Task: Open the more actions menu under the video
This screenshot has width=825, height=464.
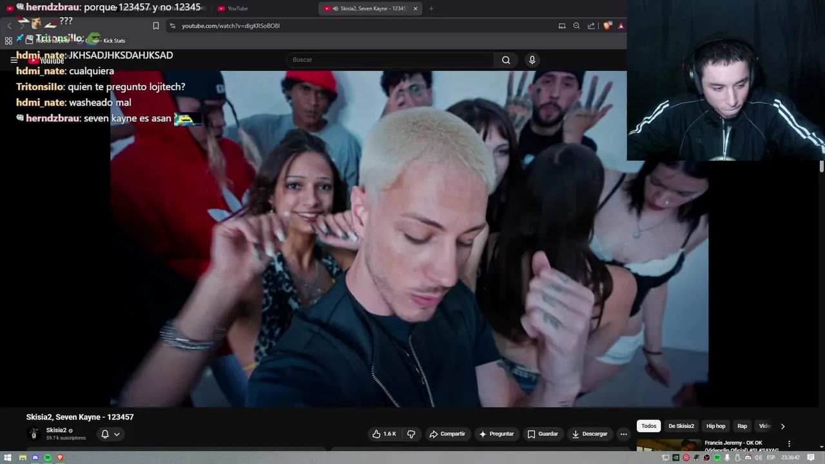Action: [x=623, y=434]
